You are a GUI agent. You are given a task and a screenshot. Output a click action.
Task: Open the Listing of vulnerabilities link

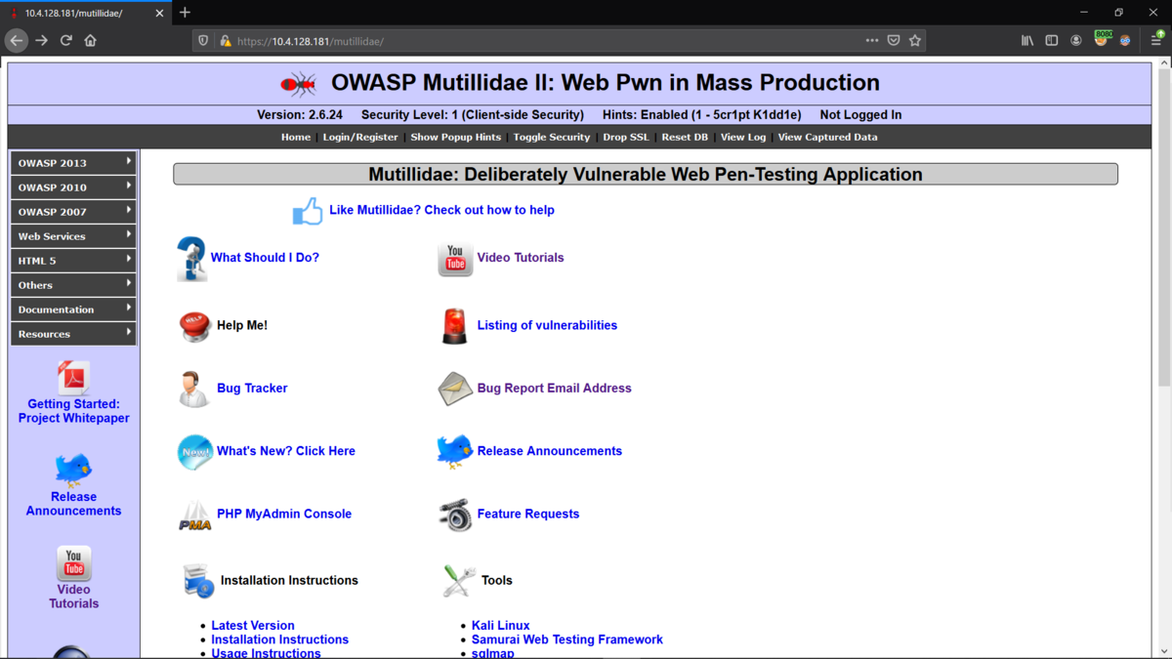pos(547,325)
